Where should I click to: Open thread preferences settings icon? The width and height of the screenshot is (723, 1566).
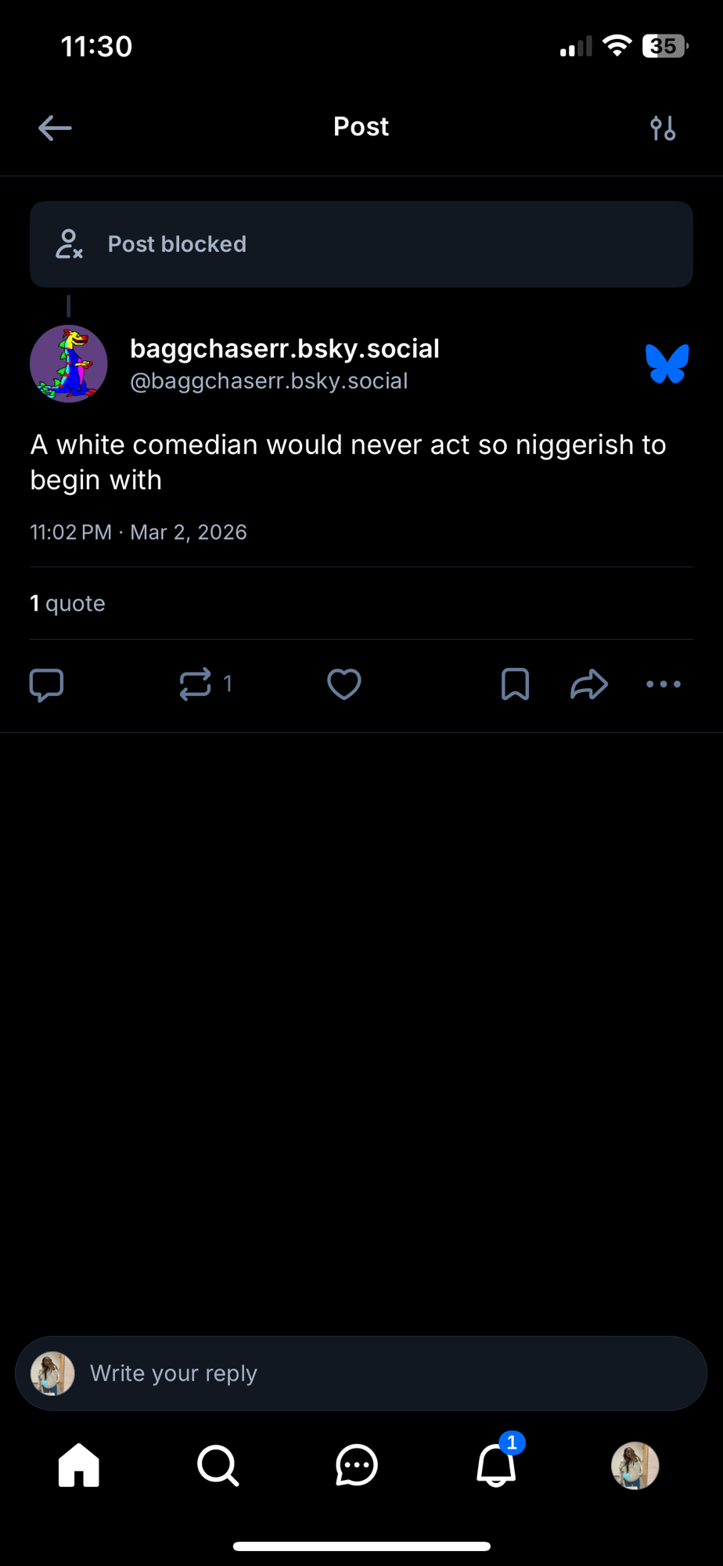click(663, 128)
